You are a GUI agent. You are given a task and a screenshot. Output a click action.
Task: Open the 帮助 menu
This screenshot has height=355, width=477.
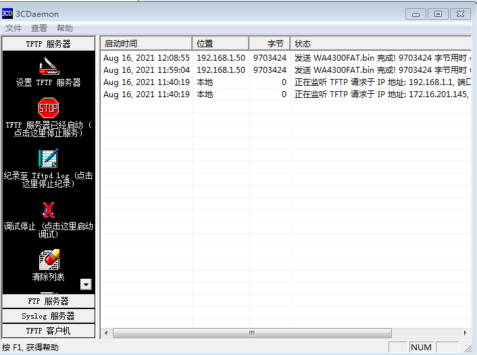(x=64, y=28)
